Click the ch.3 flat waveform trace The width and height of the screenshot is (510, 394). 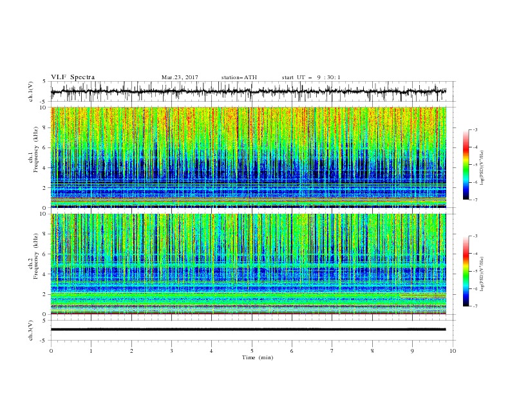click(248, 330)
